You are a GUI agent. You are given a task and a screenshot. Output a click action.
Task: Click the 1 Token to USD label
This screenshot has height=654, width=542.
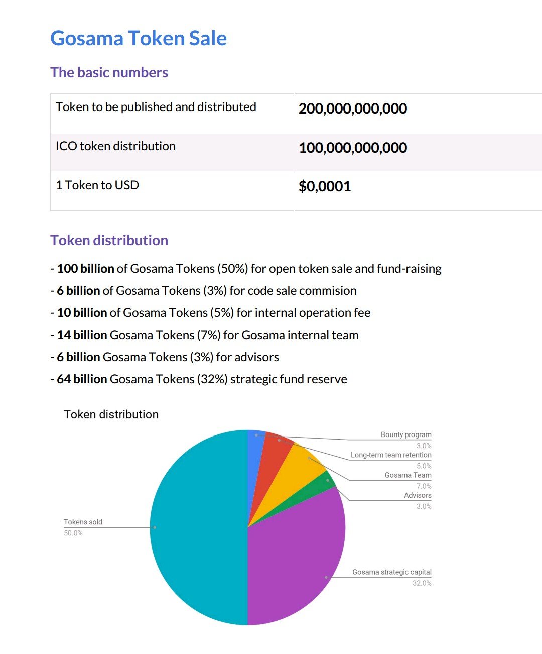click(97, 185)
